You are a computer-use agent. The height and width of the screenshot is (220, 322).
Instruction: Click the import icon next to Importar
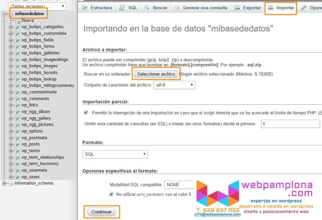pos(270,7)
